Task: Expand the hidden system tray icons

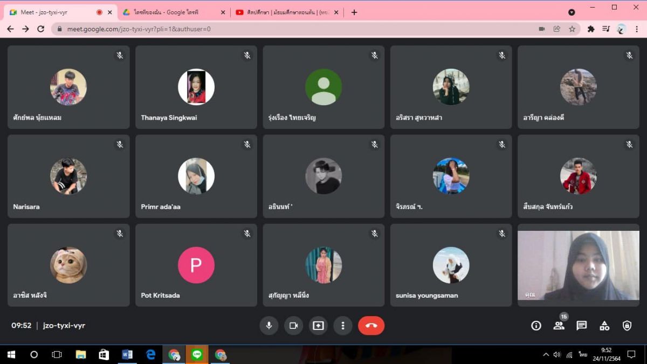Action: (546, 355)
